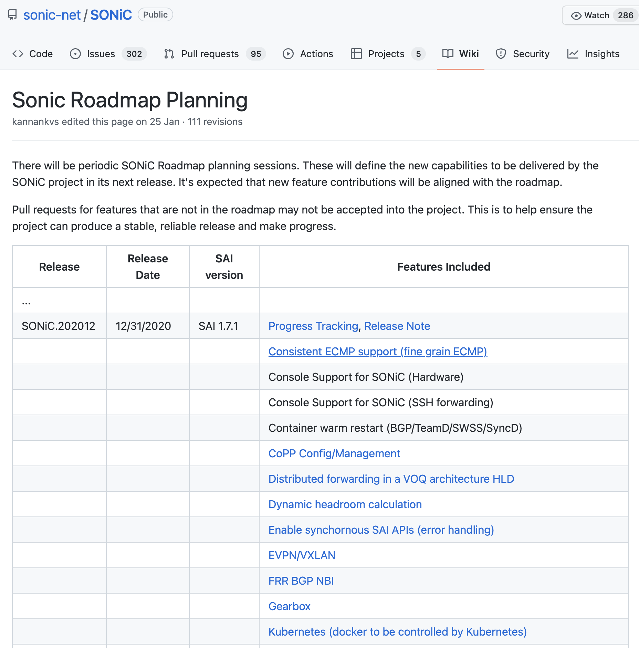
Task: Click the Wiki book icon
Action: 448,54
